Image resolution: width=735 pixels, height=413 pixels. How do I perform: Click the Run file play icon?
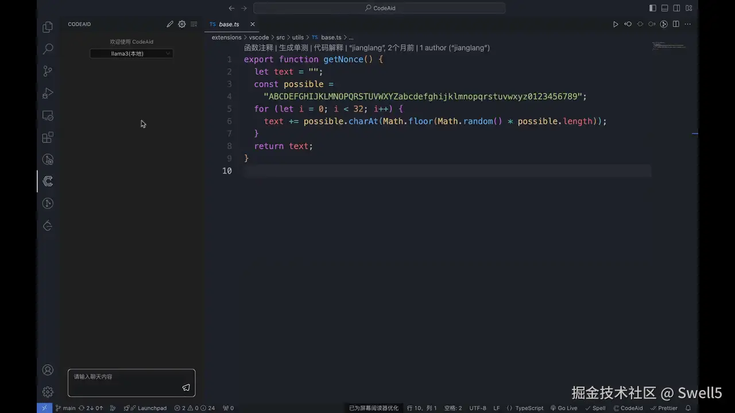[616, 24]
